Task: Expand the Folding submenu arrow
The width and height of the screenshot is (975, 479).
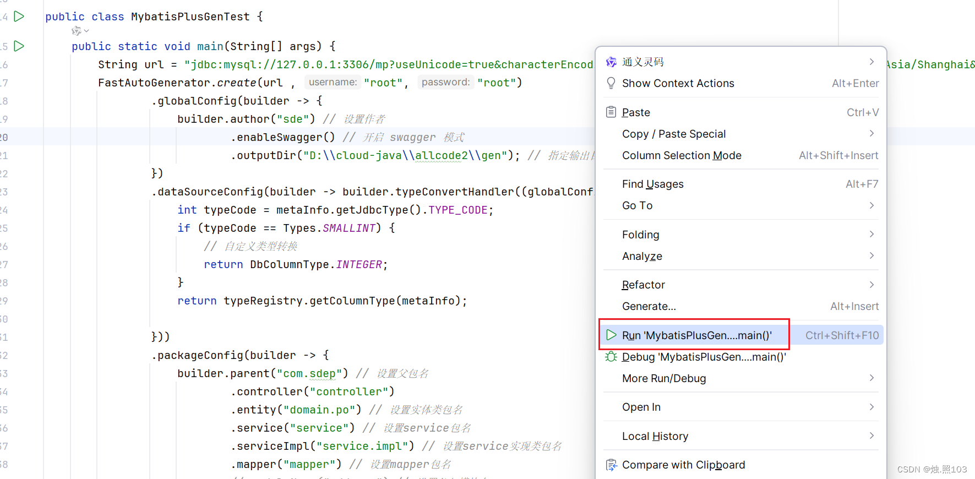Action: (872, 234)
